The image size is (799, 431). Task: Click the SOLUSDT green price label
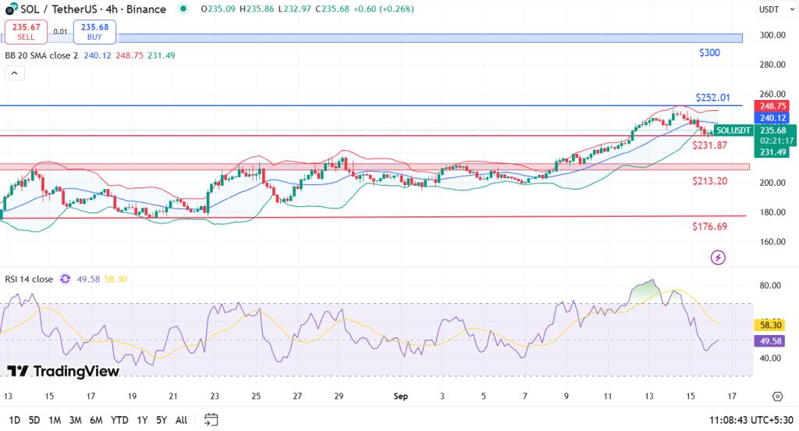pyautogui.click(x=733, y=130)
